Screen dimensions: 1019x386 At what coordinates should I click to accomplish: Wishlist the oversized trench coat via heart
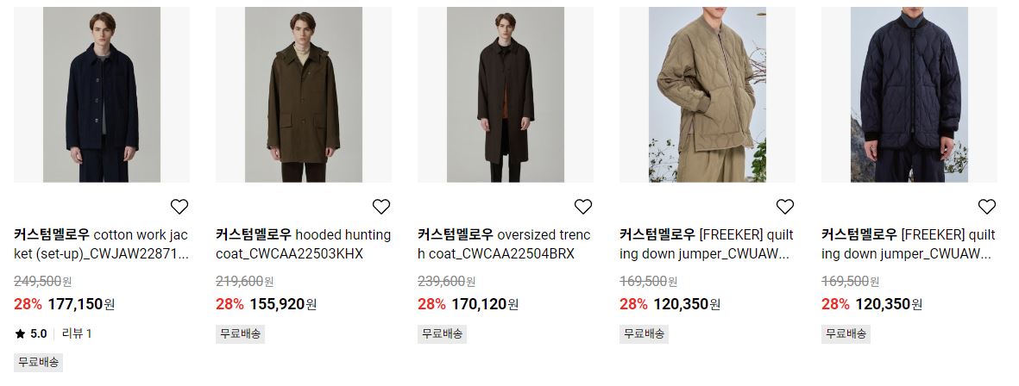[x=583, y=206]
